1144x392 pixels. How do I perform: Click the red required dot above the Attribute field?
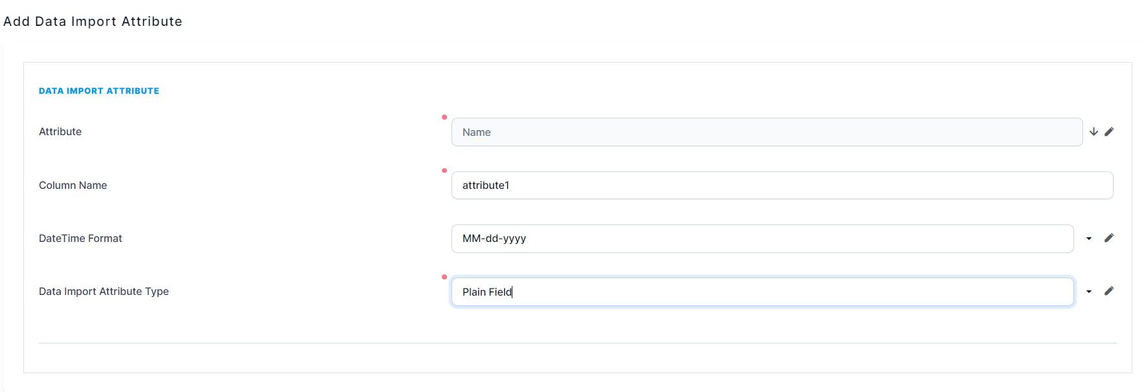(444, 117)
